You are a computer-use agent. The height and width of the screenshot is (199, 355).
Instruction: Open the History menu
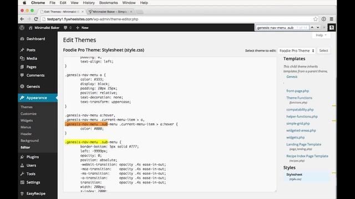coord(89,3)
